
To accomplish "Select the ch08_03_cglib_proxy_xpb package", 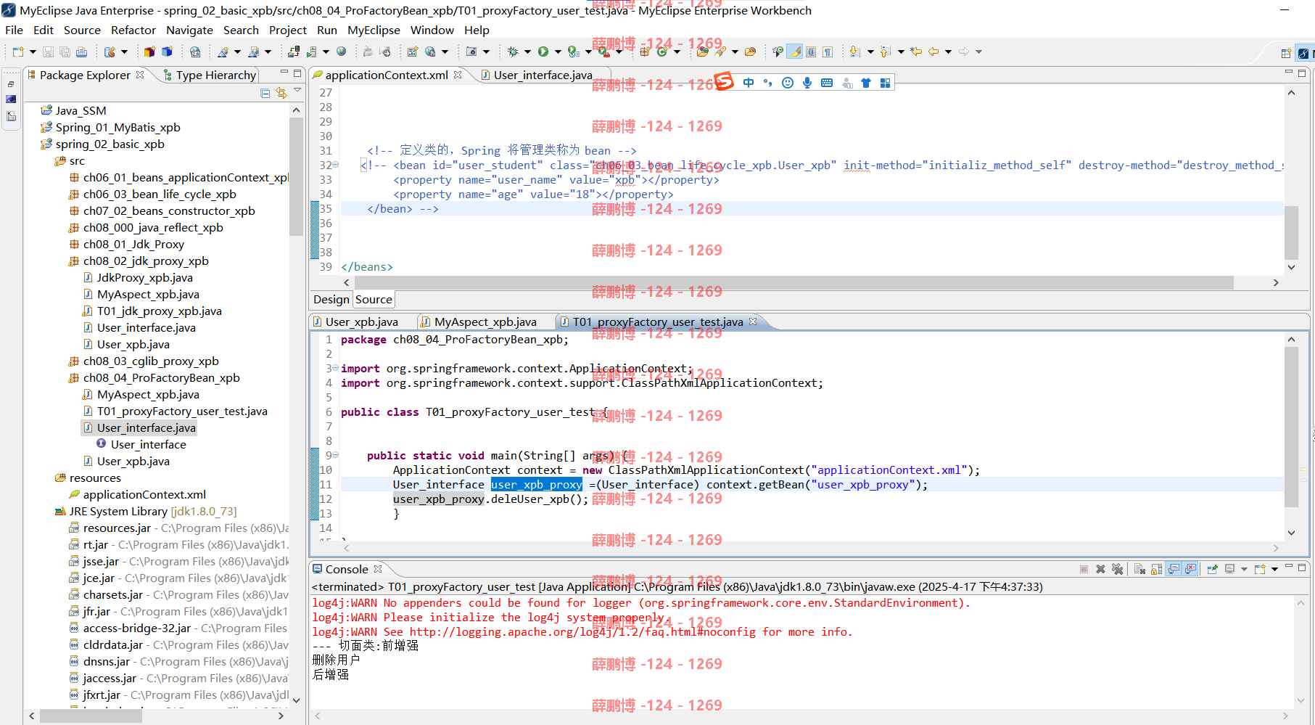I will tap(144, 361).
